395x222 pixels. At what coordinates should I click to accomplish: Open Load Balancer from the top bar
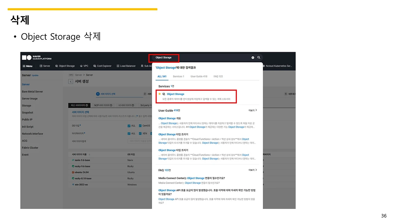point(126,66)
